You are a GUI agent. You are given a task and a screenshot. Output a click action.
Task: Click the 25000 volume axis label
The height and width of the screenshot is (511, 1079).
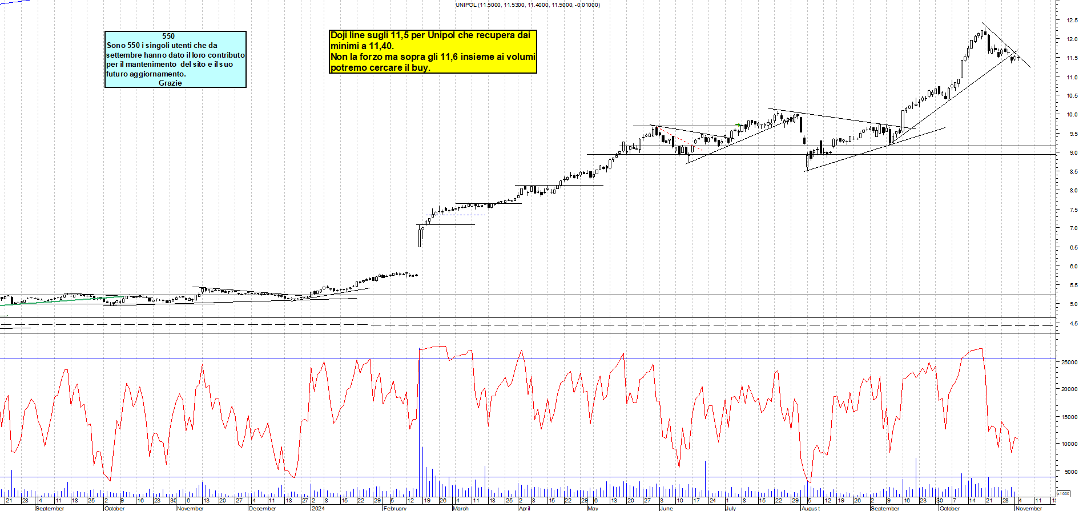point(1069,363)
